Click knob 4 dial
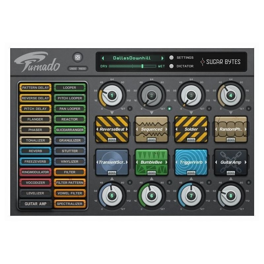 point(231,96)
